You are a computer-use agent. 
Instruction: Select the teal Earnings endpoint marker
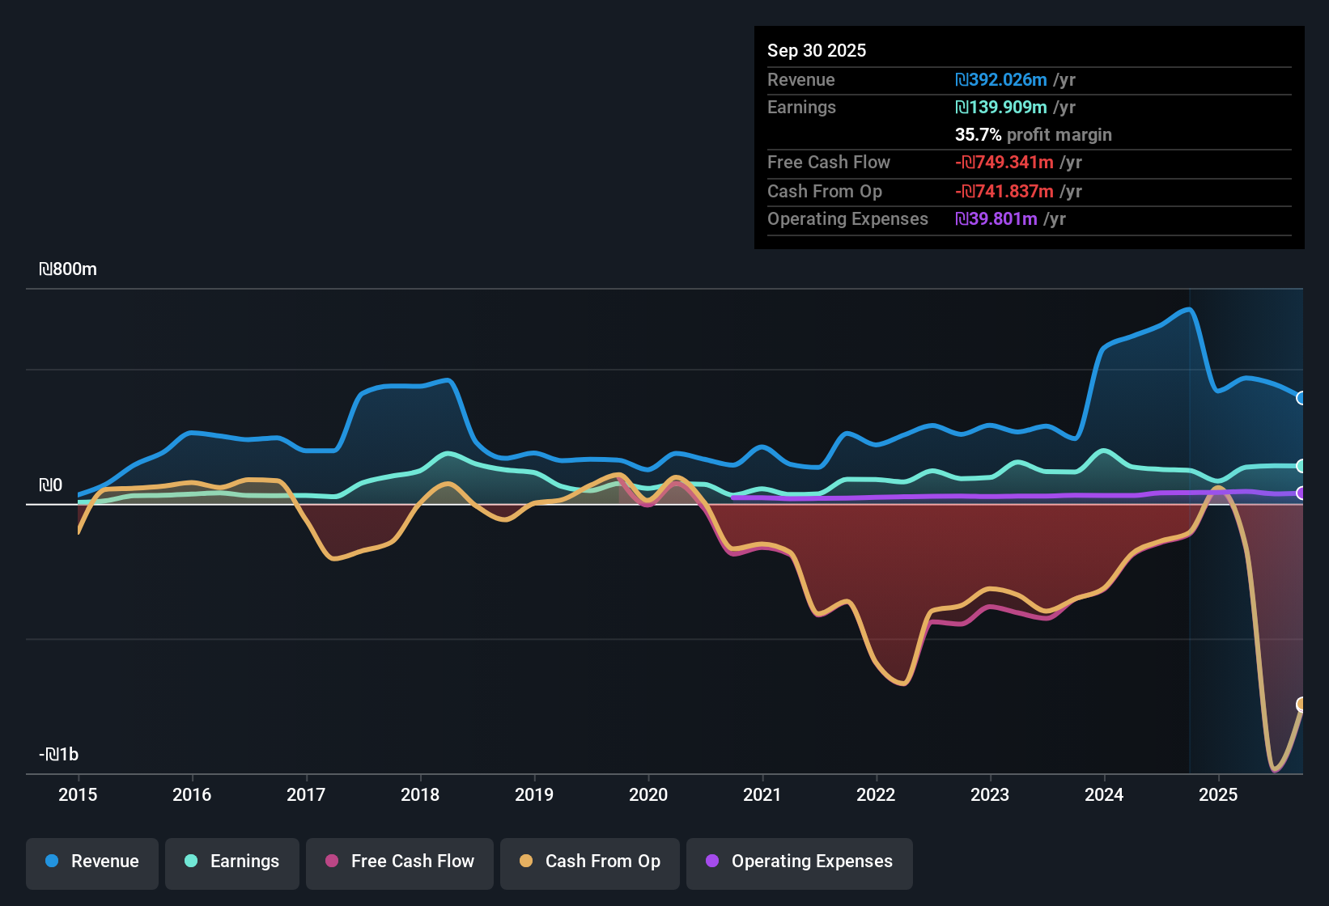coord(1301,465)
